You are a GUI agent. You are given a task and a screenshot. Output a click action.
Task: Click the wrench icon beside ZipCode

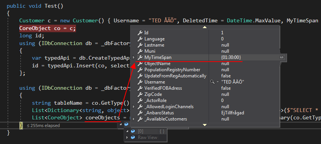tap(140, 94)
